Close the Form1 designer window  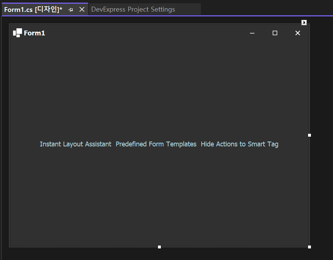(298, 33)
